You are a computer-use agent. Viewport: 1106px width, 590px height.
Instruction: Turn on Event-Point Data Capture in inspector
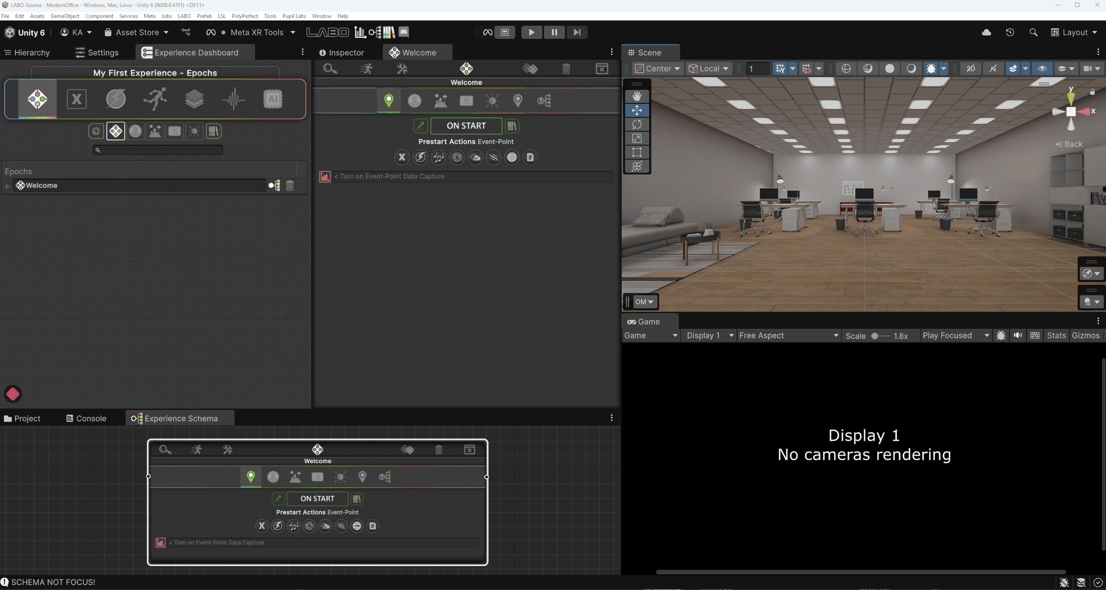tap(325, 177)
